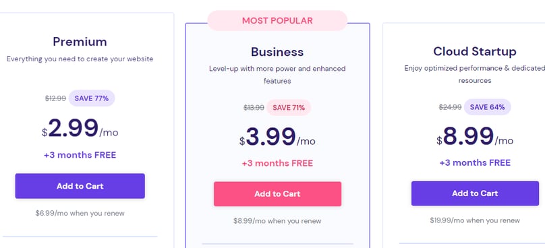This screenshot has width=545, height=248.
Task: Click the $3.99/mo Business price
Action: tap(277, 137)
